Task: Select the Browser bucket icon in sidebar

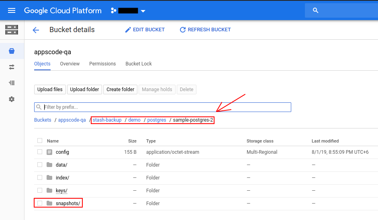Action: pyautogui.click(x=12, y=51)
